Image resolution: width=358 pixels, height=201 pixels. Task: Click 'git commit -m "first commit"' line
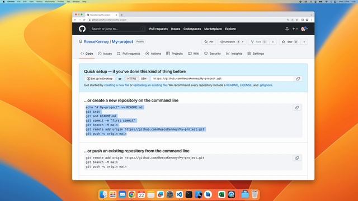(x=111, y=121)
